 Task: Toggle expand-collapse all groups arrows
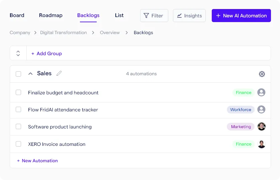coord(18,53)
